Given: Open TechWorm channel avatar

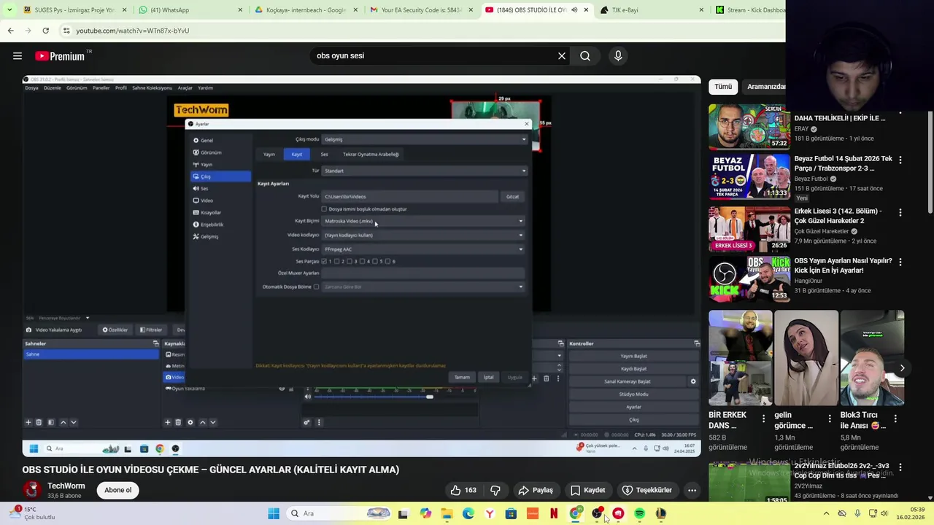Looking at the screenshot, I should [x=31, y=490].
